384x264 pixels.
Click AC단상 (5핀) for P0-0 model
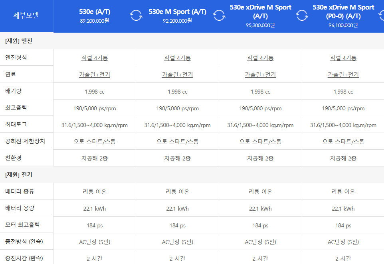pyautogui.click(x=343, y=242)
